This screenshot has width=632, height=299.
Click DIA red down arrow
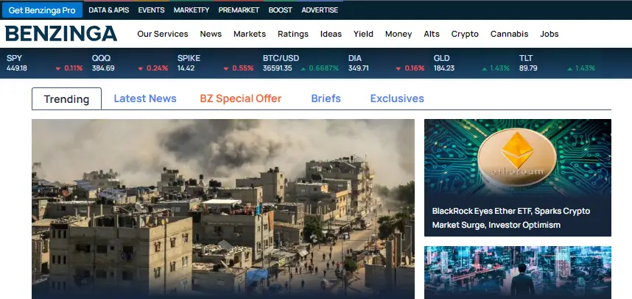click(398, 69)
